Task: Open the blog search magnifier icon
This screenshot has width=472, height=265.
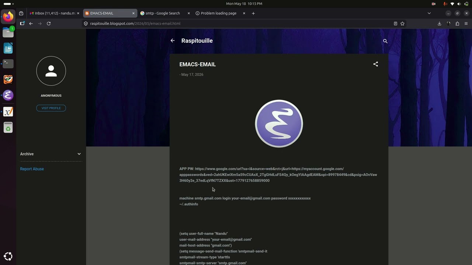Action: [385, 41]
